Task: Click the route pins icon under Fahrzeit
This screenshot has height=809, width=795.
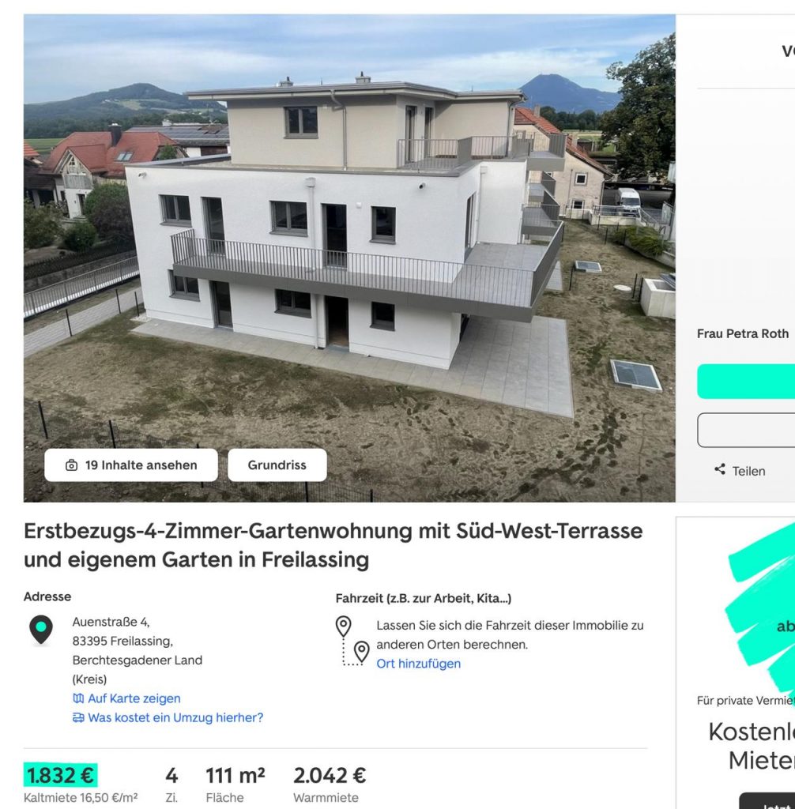Action: coord(352,641)
